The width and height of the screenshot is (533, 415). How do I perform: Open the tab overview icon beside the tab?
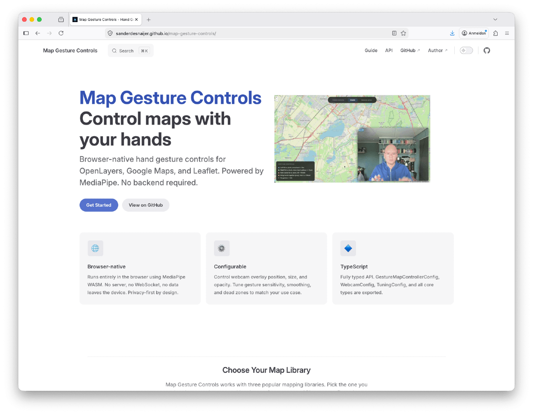[61, 20]
